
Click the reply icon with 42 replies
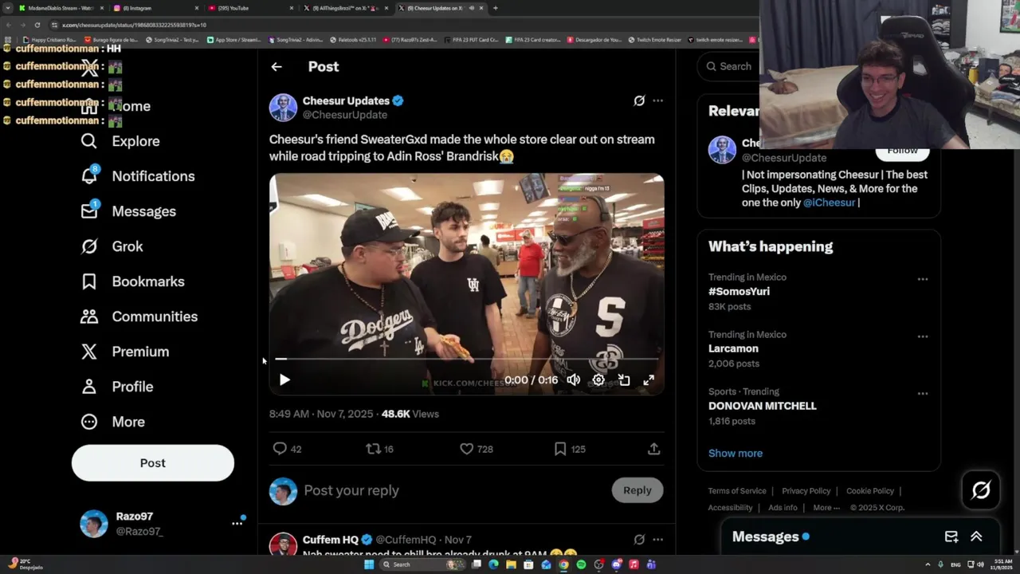(x=287, y=449)
